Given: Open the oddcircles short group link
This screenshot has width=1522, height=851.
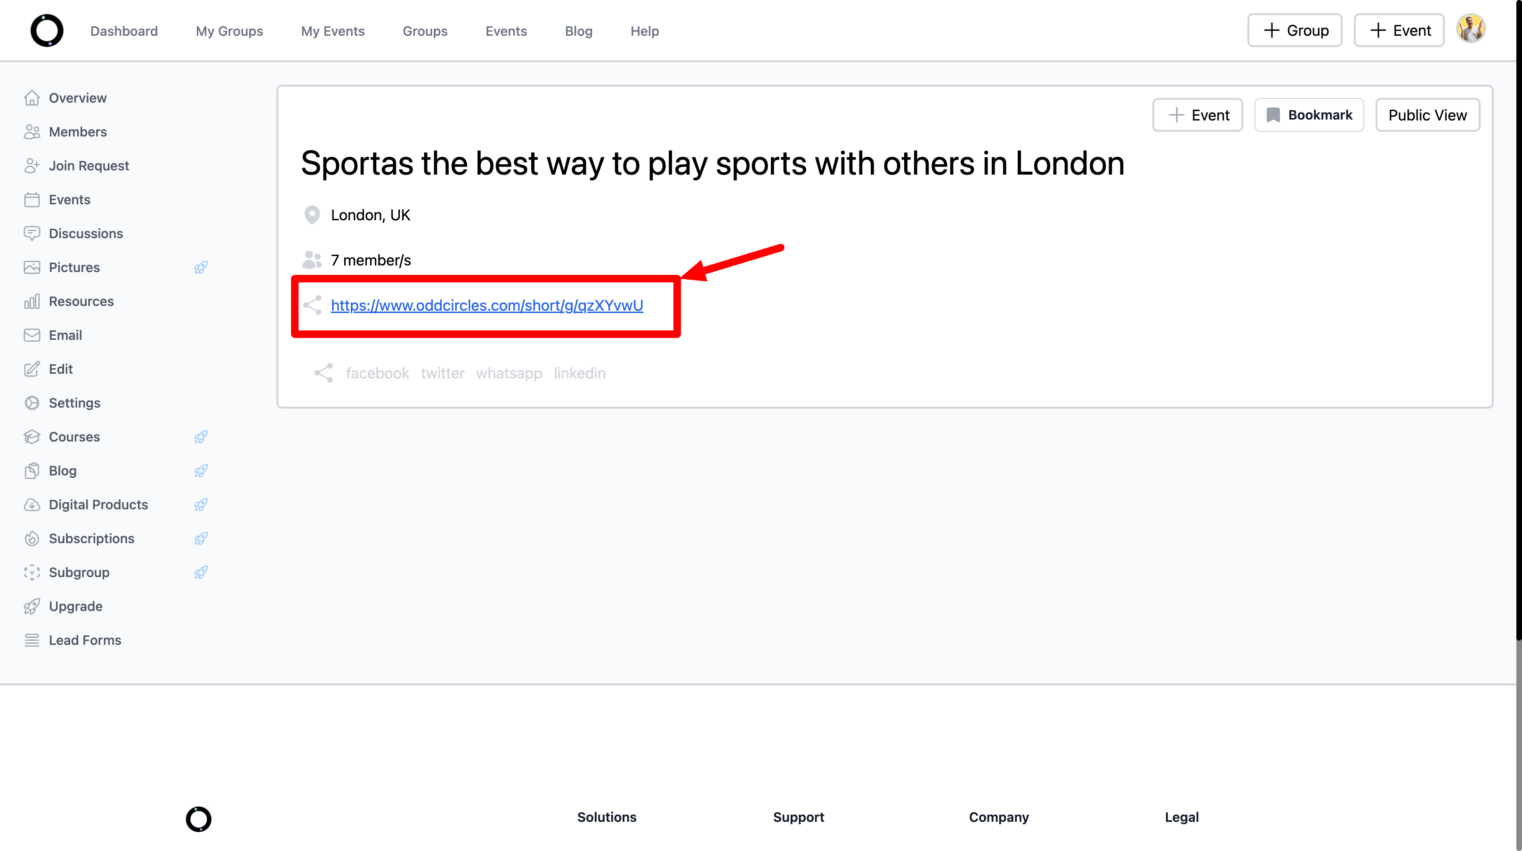Looking at the screenshot, I should coord(487,305).
